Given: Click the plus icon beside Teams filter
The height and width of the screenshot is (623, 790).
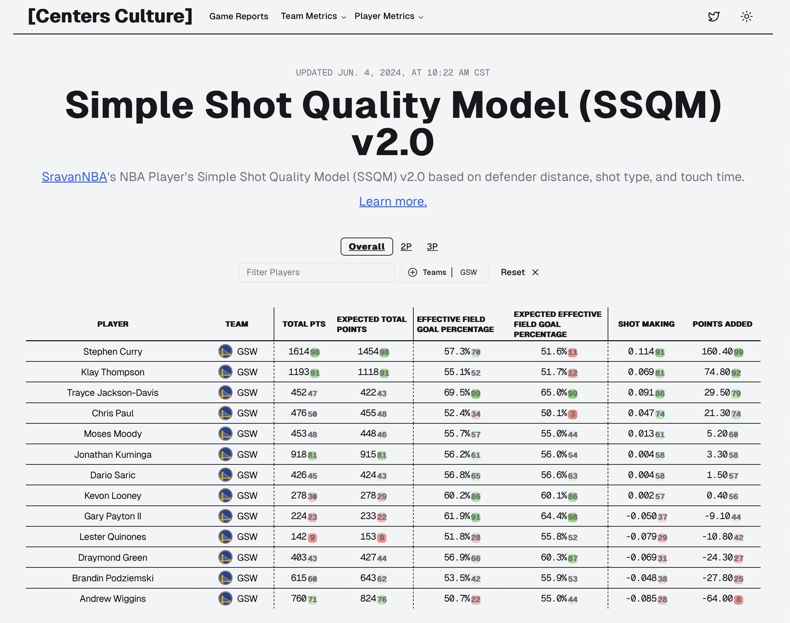Looking at the screenshot, I should pyautogui.click(x=412, y=272).
